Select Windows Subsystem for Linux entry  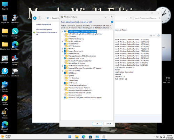pos(85,98)
